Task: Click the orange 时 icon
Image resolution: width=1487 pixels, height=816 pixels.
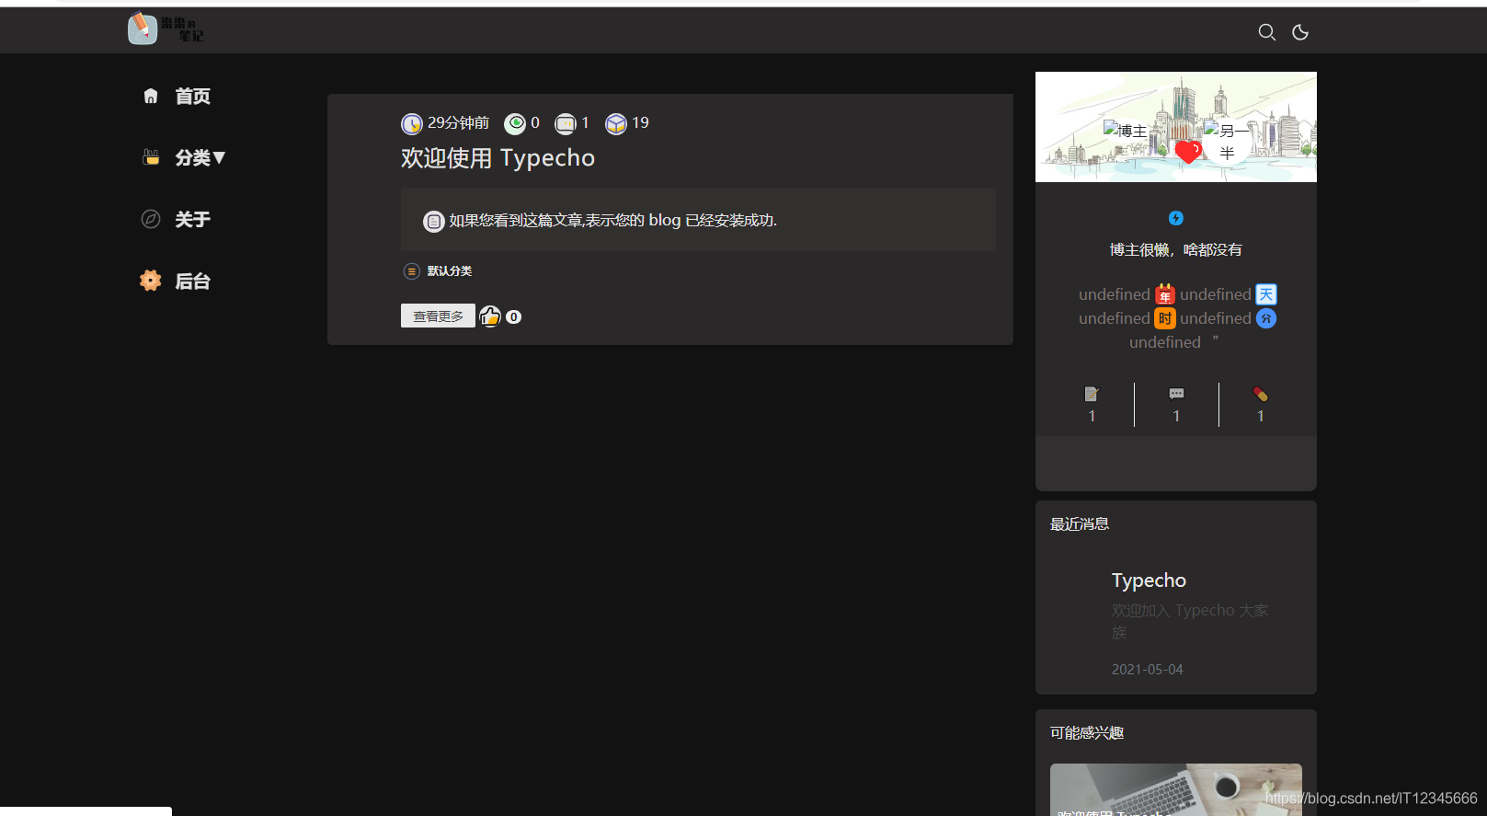Action: coord(1165,318)
